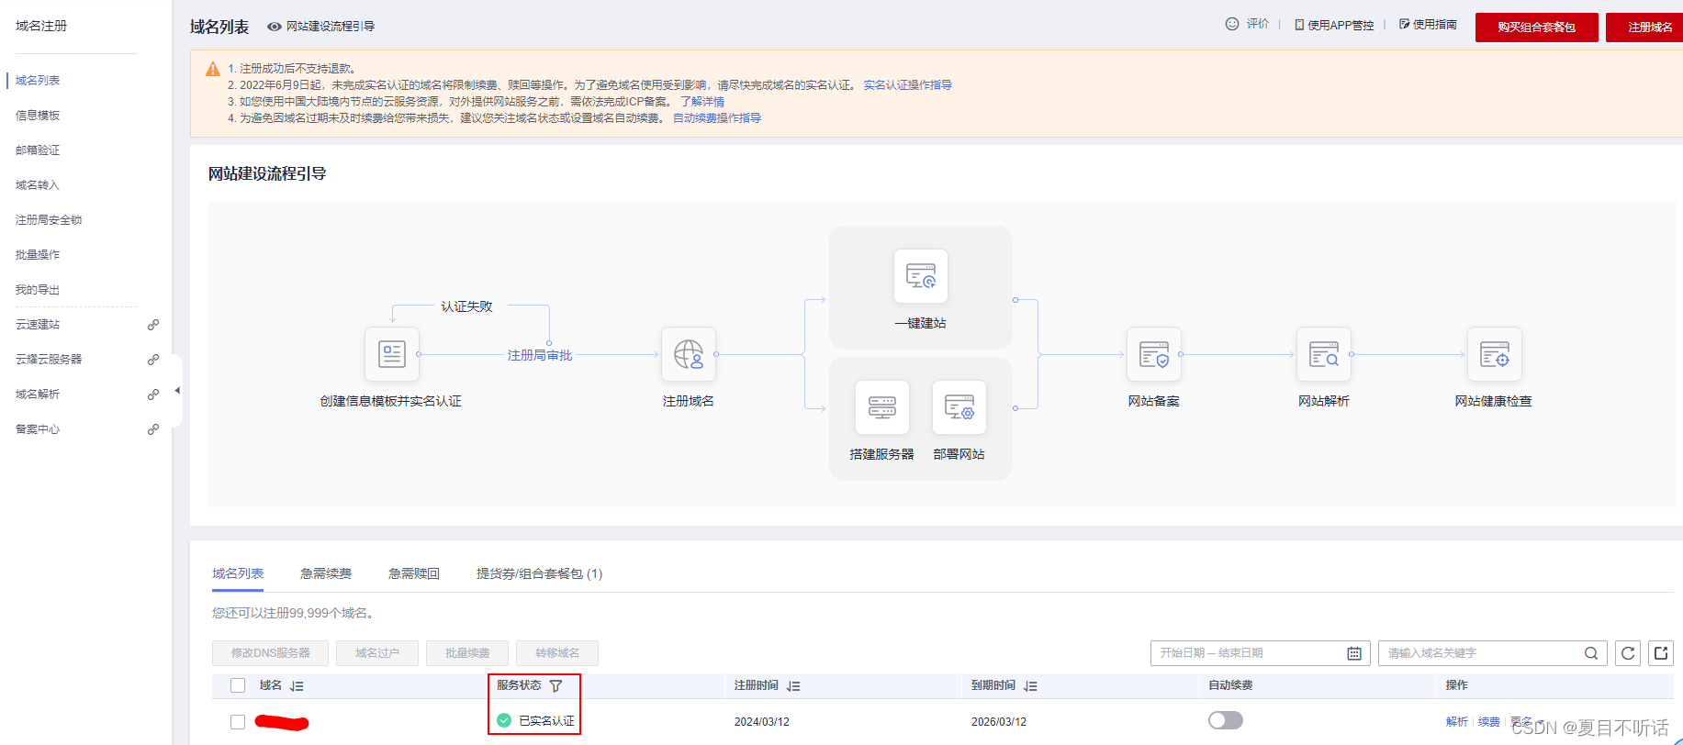This screenshot has width=1683, height=745.
Task: Open 域名转入 in the sidebar
Action: [x=38, y=185]
